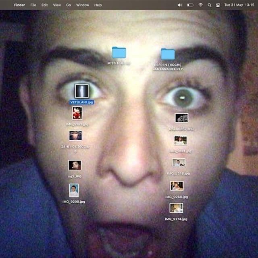Open the View menu

tap(57, 5)
